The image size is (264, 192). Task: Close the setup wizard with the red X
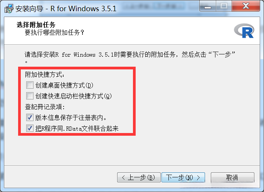pos(246,6)
